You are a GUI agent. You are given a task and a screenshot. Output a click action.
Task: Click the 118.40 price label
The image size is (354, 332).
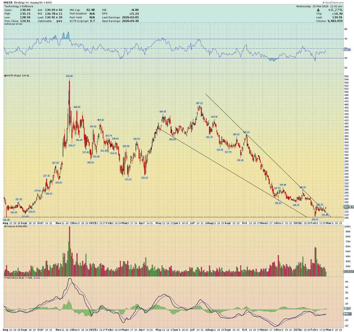click(x=325, y=215)
